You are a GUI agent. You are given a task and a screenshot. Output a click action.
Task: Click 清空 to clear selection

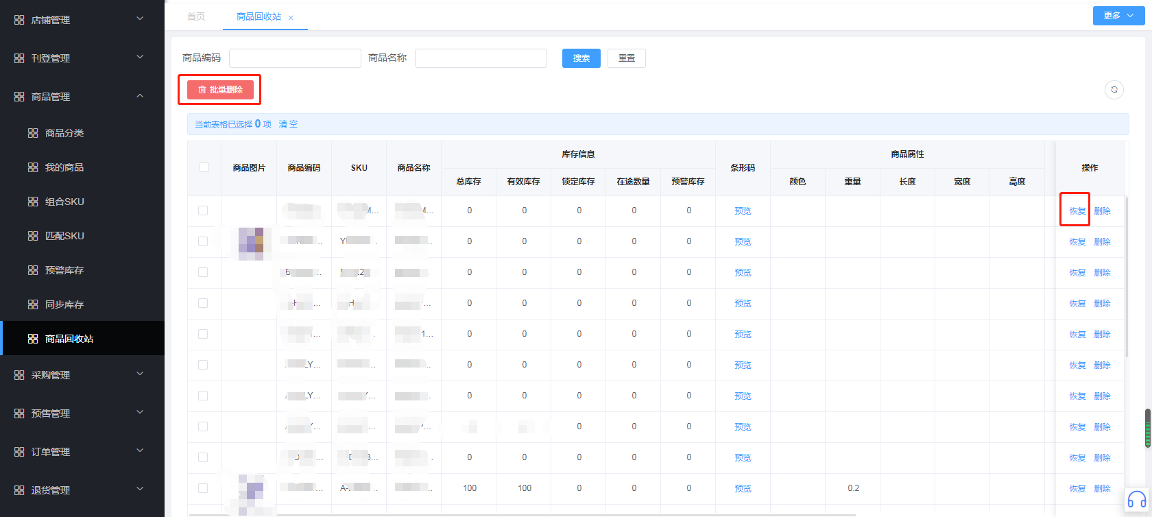tap(288, 124)
